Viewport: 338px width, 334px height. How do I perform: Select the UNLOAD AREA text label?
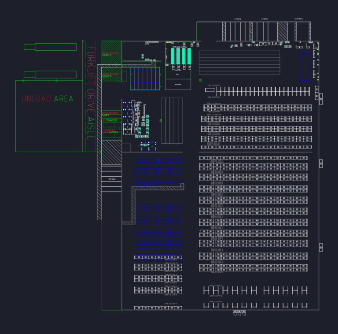pos(48,99)
